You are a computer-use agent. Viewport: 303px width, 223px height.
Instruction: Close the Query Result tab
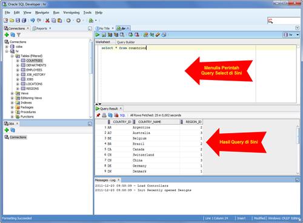(121, 108)
